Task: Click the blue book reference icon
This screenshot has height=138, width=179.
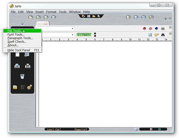Action: pyautogui.click(x=156, y=28)
